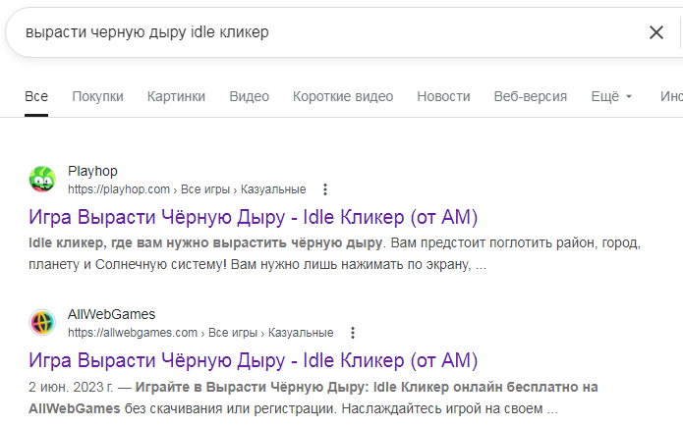683x427 pixels.
Task: Click the Playhop green favicon
Action: point(42,180)
